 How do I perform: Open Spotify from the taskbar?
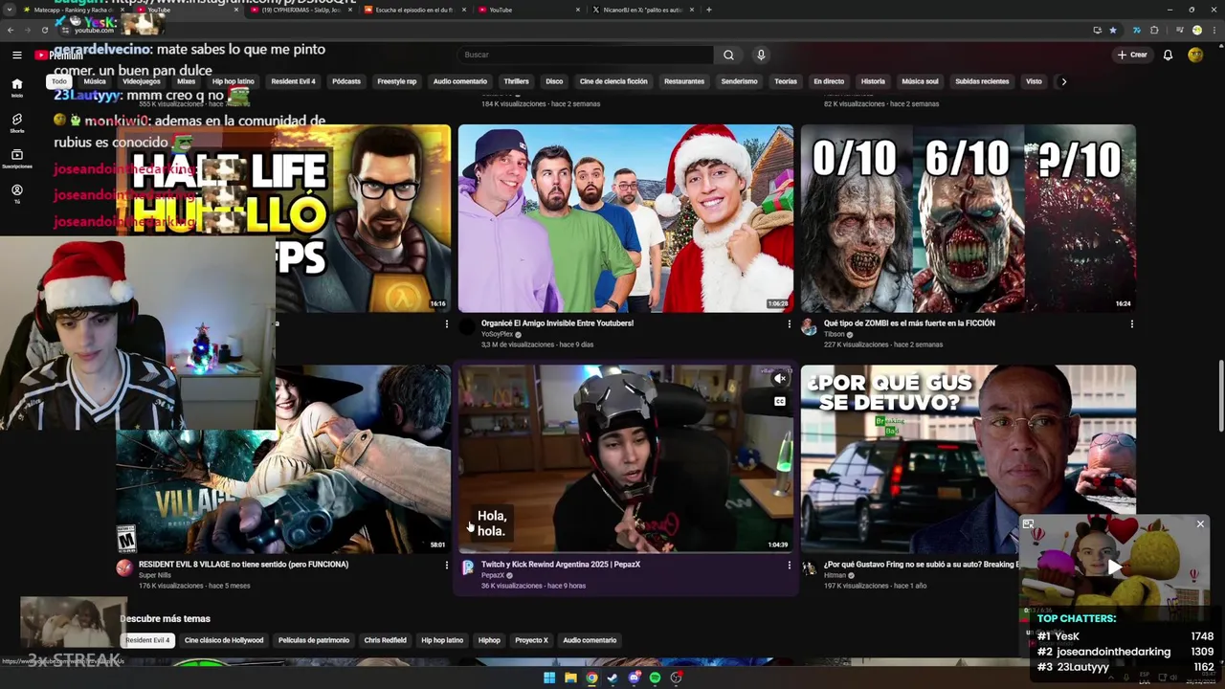click(655, 678)
